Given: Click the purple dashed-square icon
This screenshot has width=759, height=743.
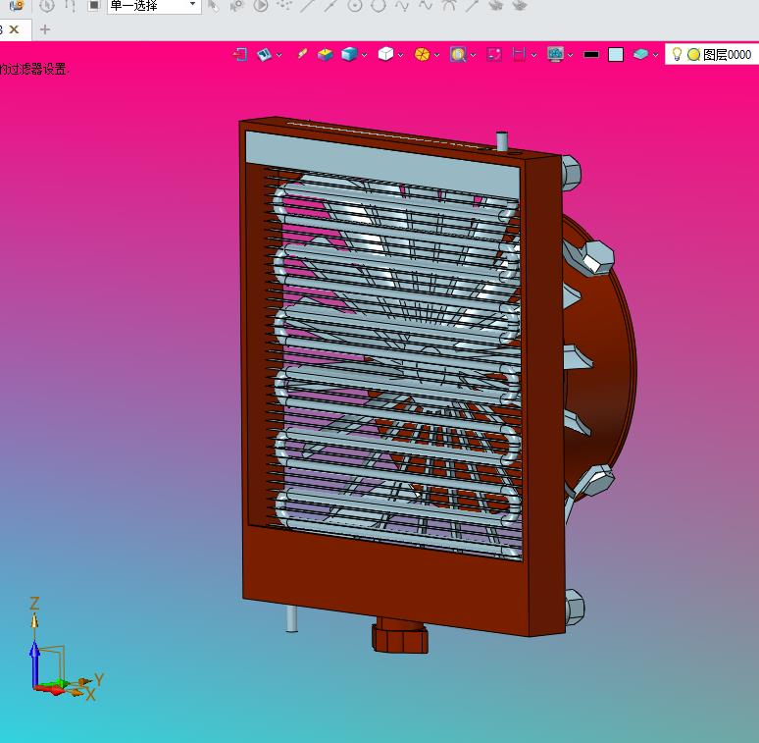Looking at the screenshot, I should coord(494,54).
